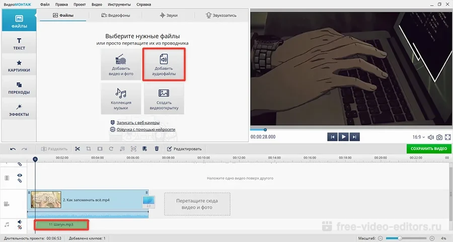The height and width of the screenshot is (242, 453).
Task: Click the Звуки tab
Action: click(x=169, y=16)
